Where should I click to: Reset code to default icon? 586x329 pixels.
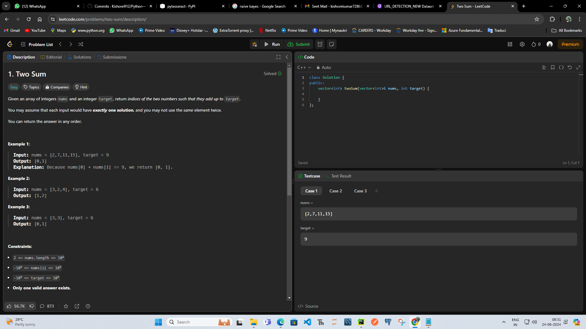[x=570, y=67]
